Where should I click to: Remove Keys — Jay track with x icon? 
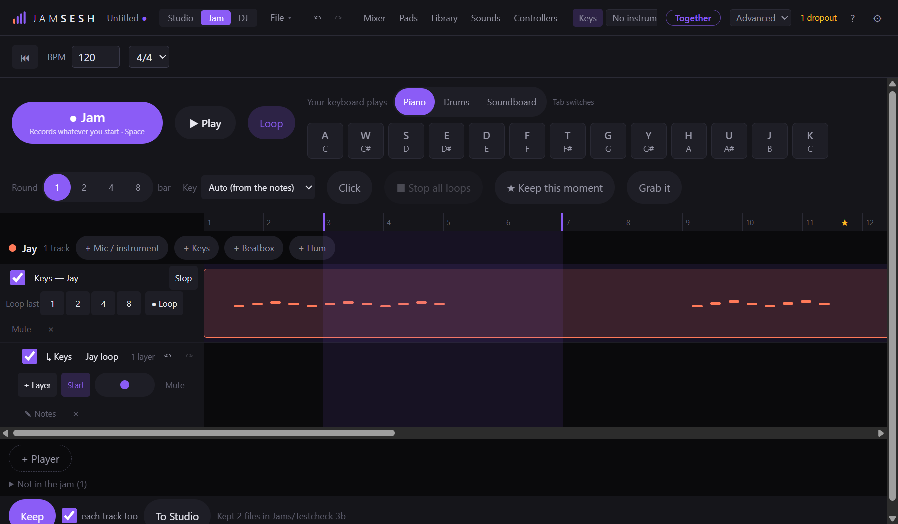(51, 329)
